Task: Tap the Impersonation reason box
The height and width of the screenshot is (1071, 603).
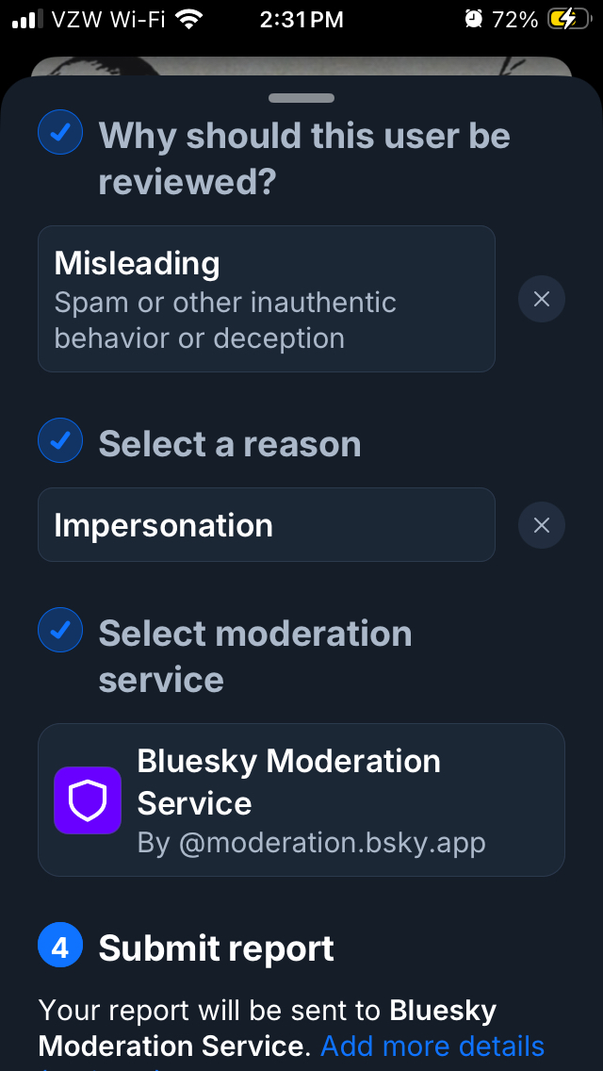Action: [x=266, y=525]
